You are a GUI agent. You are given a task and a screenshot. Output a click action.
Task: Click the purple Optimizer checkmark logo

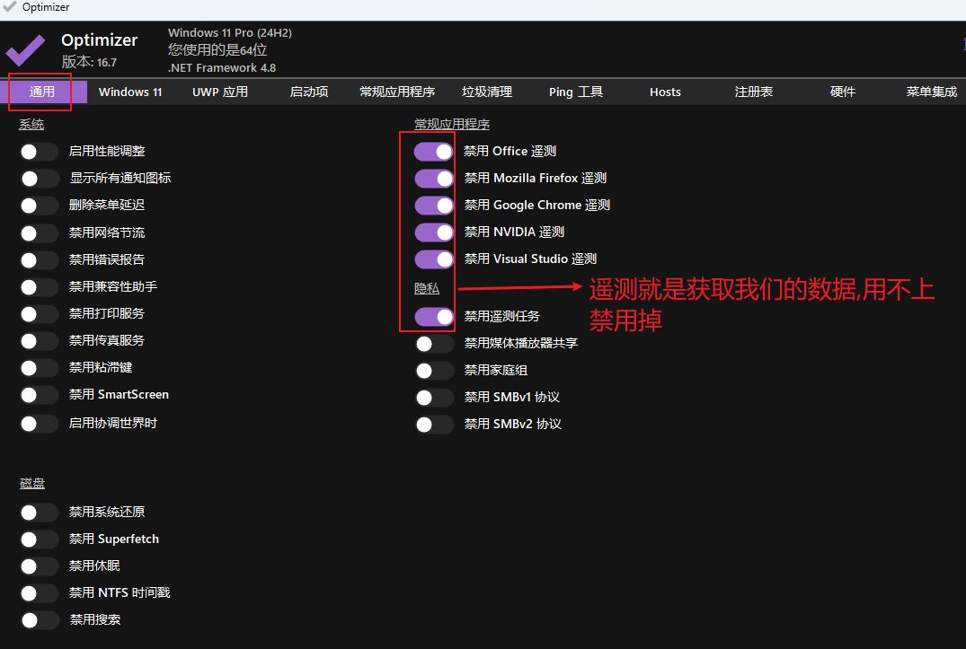25,49
